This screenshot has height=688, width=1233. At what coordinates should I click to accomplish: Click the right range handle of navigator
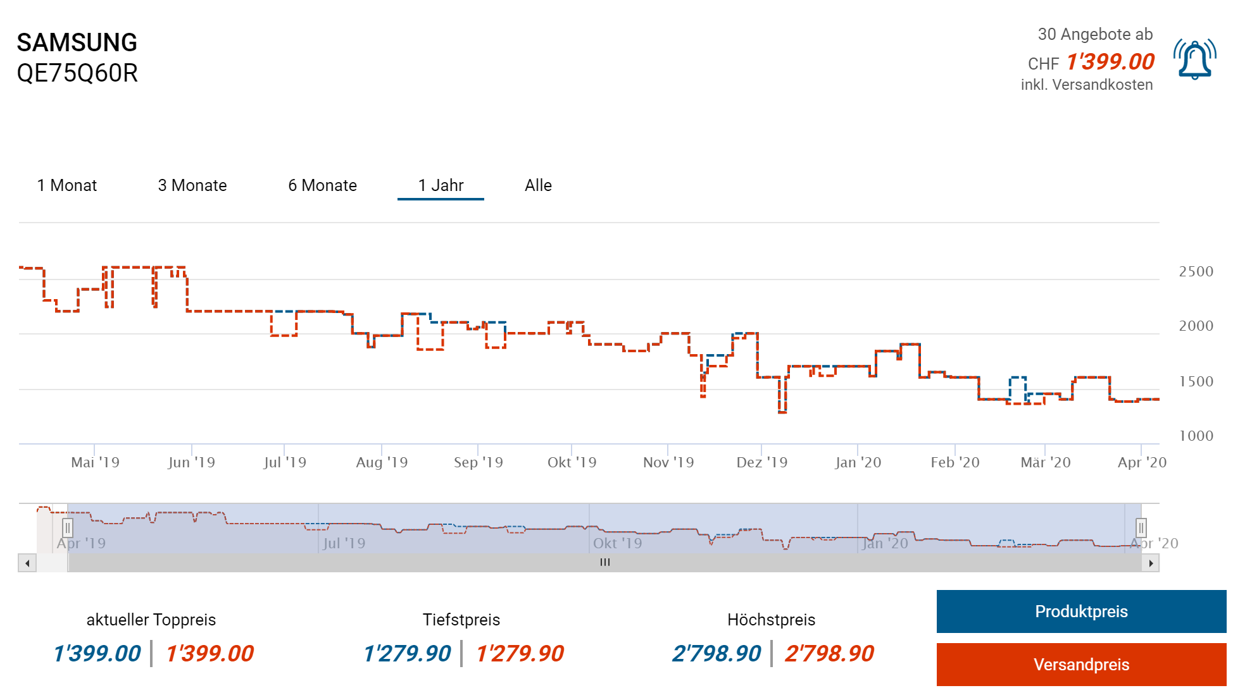[1141, 527]
